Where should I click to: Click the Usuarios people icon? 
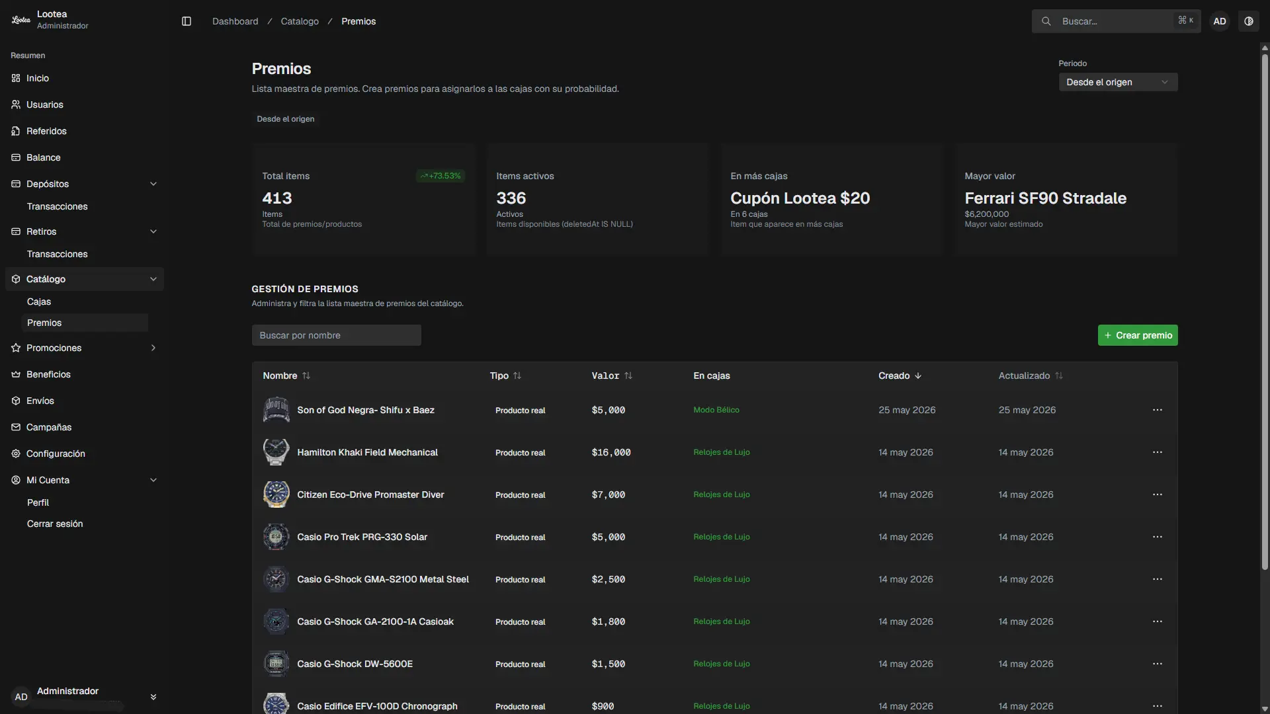(16, 104)
